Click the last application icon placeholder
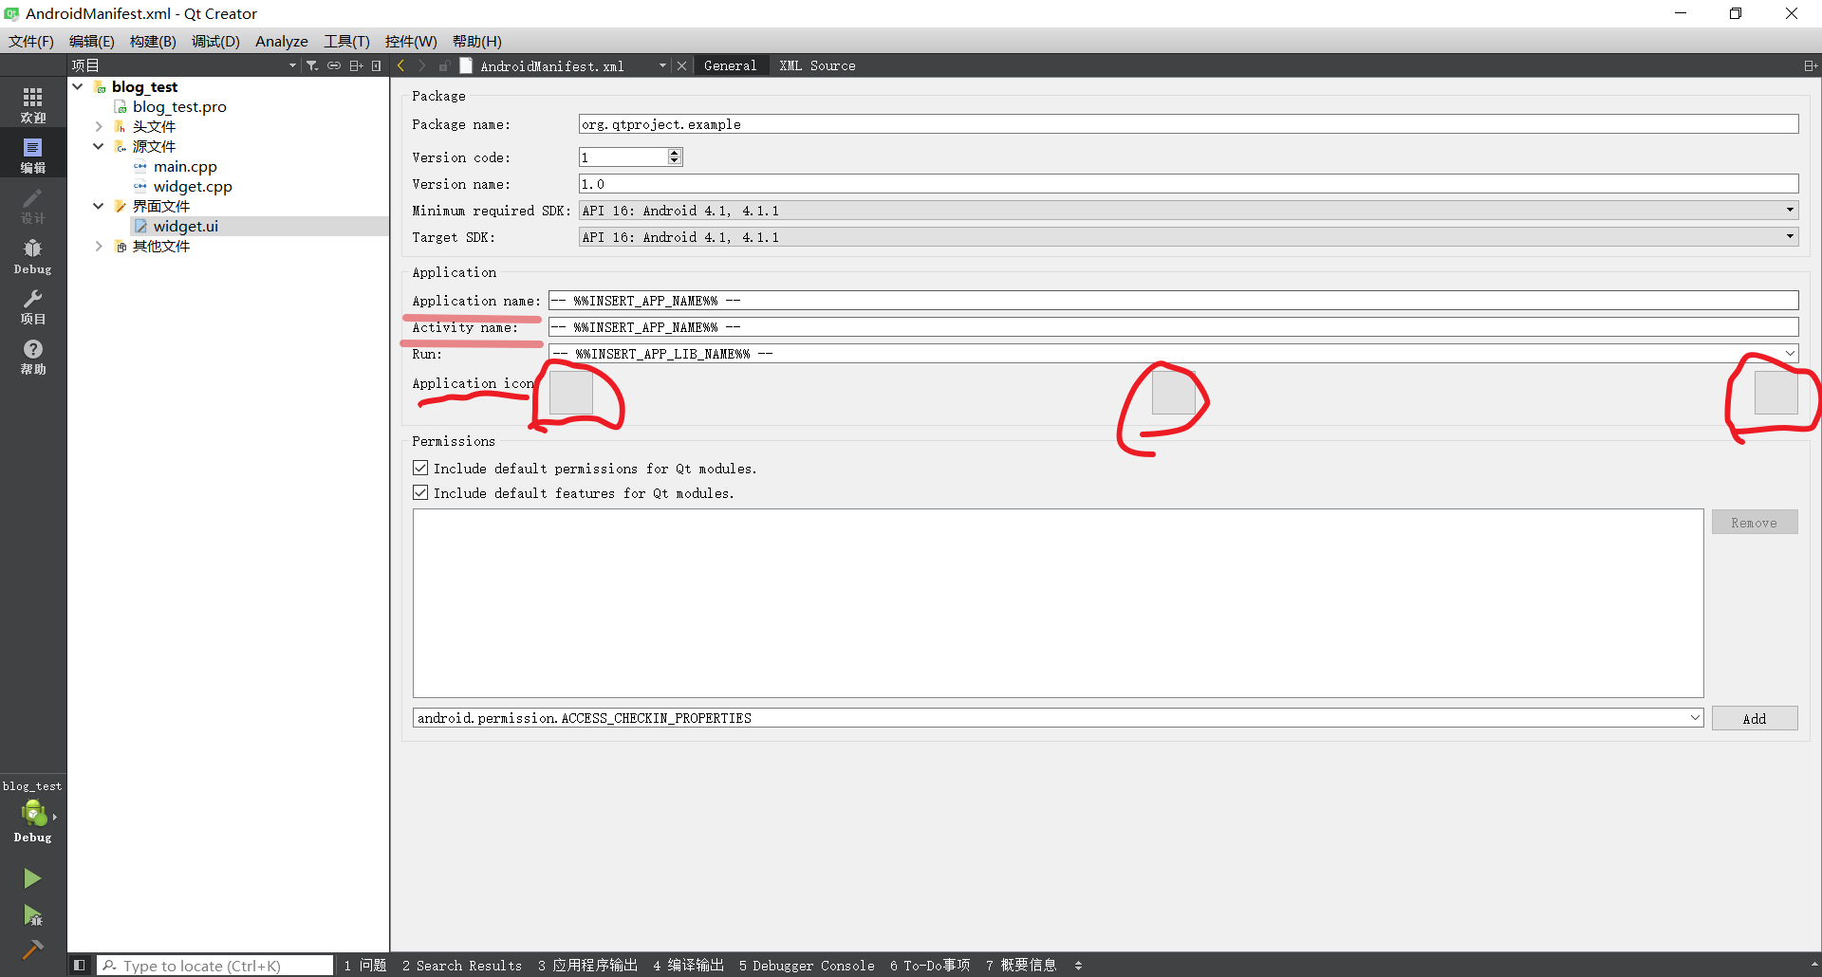 [1776, 392]
